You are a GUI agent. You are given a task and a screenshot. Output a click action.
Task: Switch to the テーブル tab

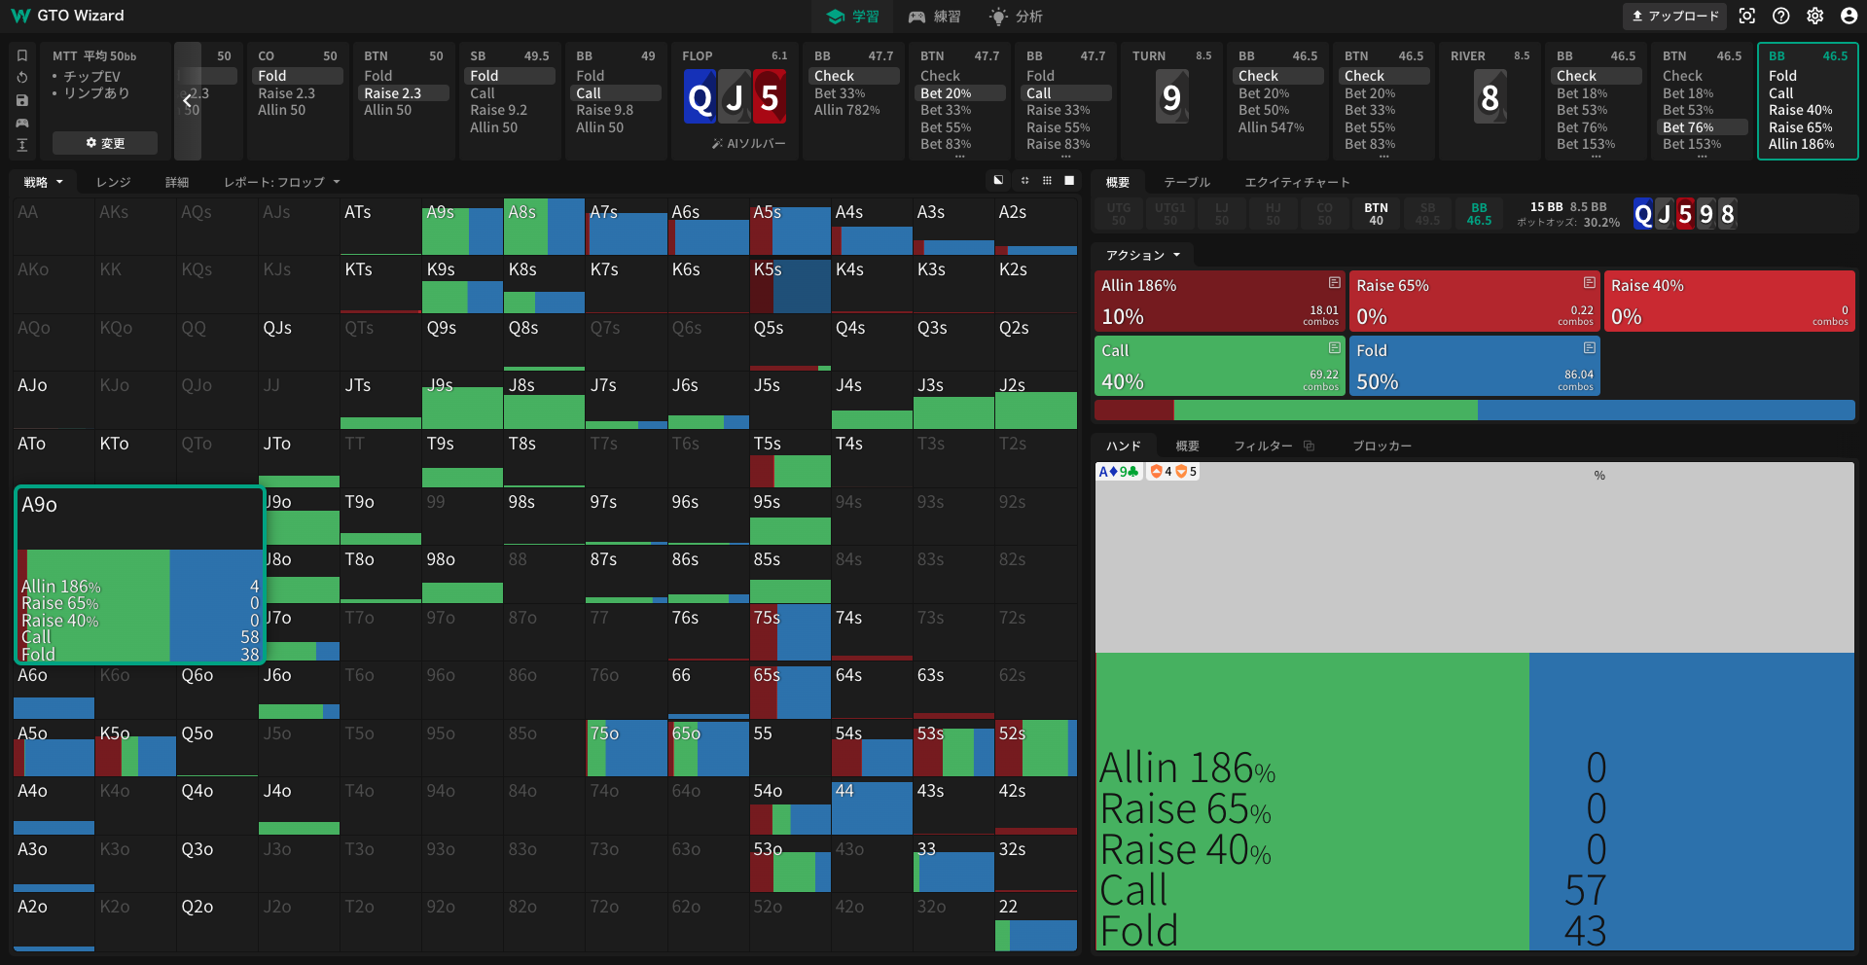[x=1187, y=182]
